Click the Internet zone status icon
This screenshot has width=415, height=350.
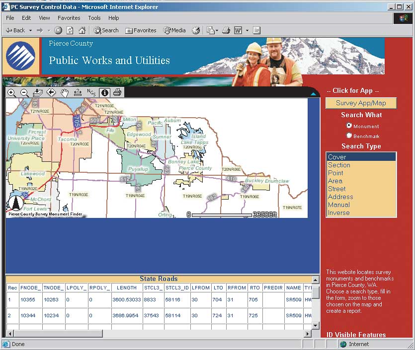343,344
